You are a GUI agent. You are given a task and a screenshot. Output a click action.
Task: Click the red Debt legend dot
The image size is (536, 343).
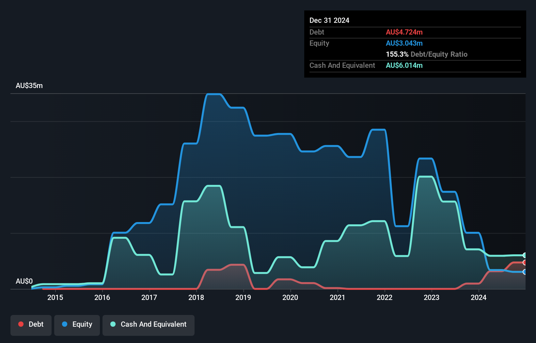pyautogui.click(x=21, y=324)
